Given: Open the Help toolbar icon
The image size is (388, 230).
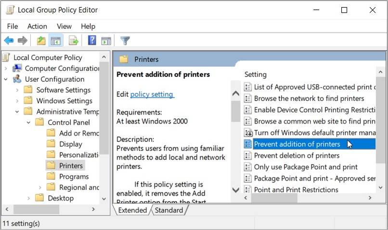Looking at the screenshot, I should click(x=92, y=41).
